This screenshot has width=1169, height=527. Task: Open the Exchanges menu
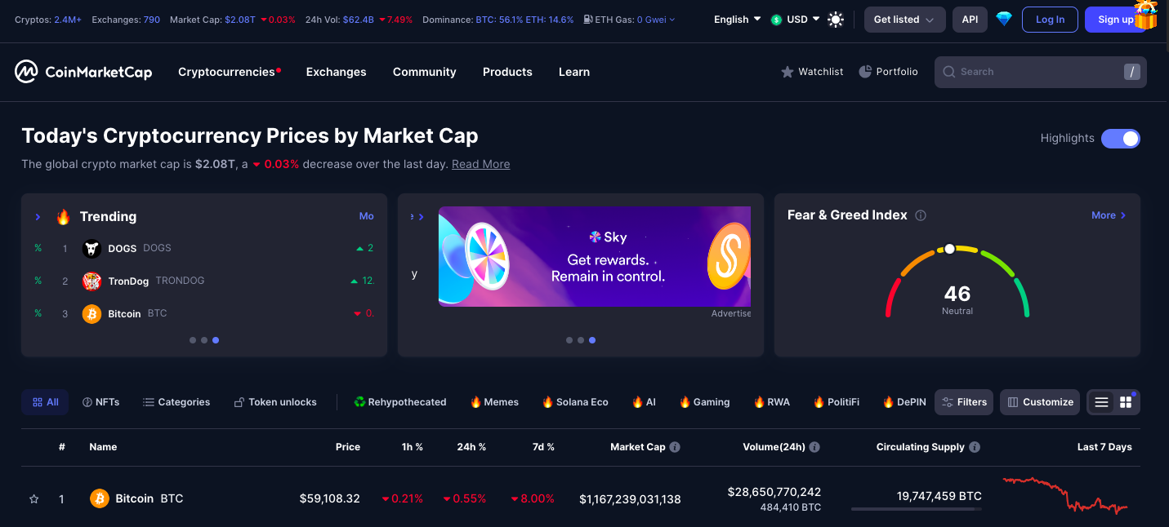[x=337, y=72]
